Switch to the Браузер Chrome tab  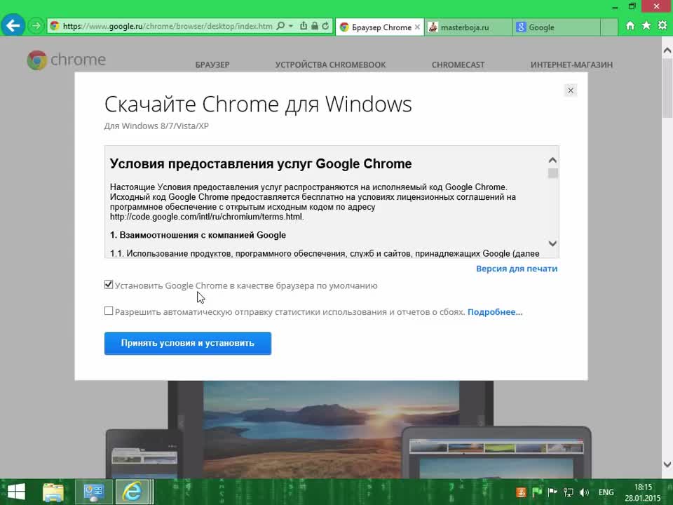379,27
